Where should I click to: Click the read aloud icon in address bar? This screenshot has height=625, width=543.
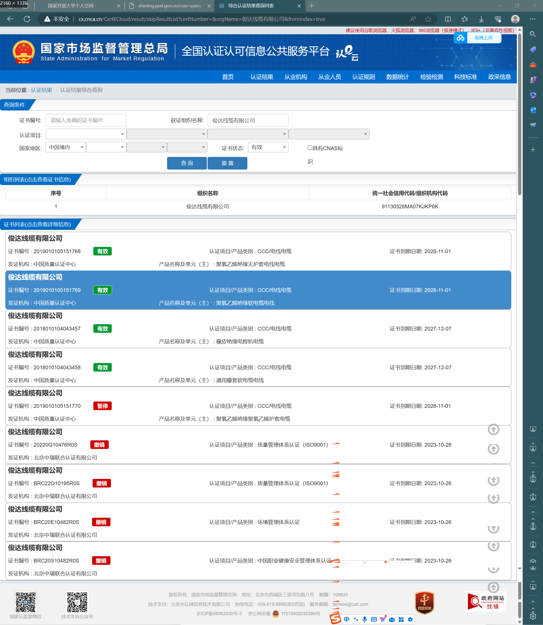(x=413, y=19)
